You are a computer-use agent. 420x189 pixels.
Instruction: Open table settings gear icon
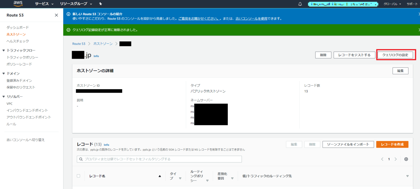click(x=406, y=159)
